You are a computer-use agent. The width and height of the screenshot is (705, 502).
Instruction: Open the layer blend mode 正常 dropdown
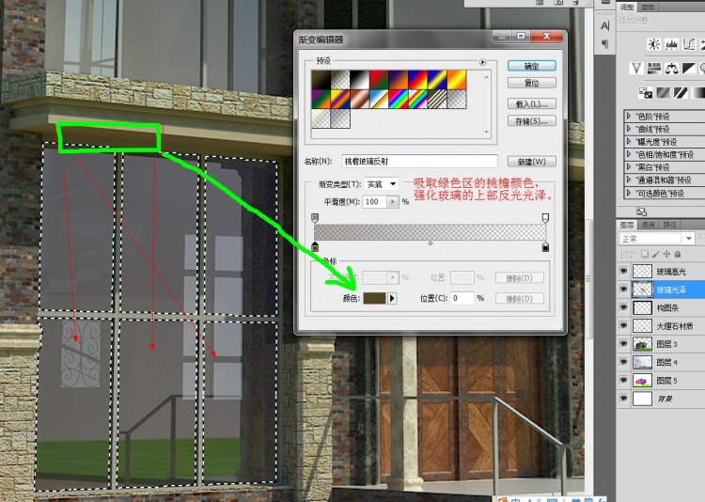(656, 239)
